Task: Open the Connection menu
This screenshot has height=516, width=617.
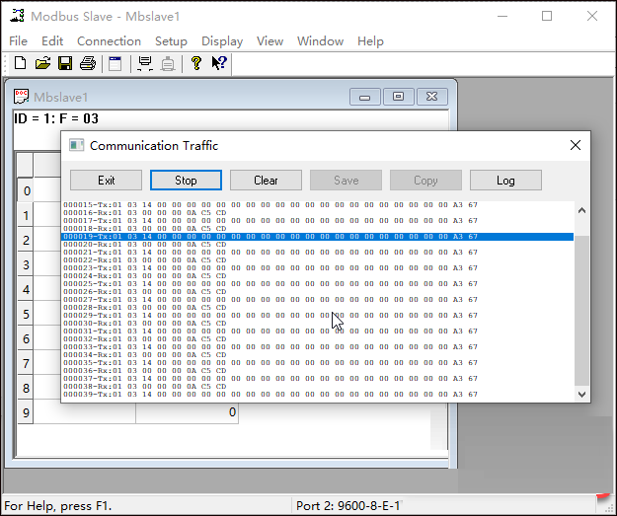Action: [x=109, y=40]
